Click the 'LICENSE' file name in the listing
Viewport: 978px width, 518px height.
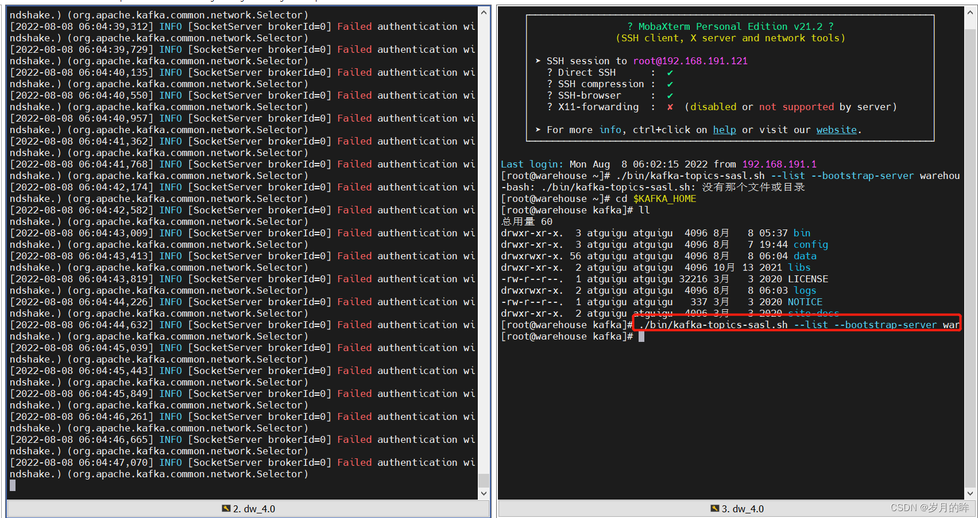tap(808, 279)
